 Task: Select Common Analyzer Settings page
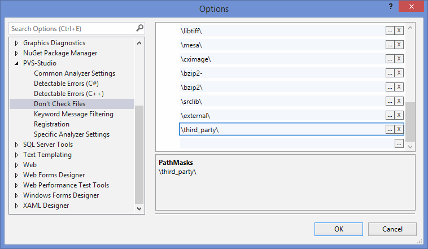[x=75, y=73]
